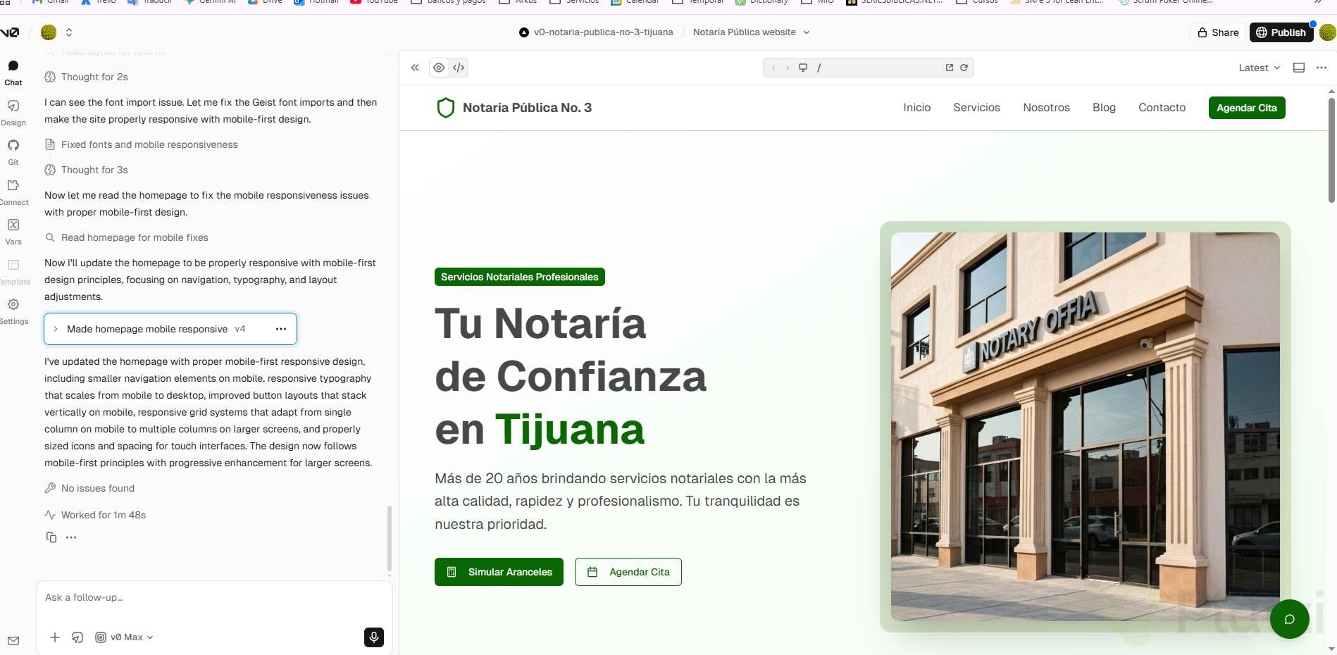
Task: Open the Latest version dropdown
Action: pos(1260,68)
